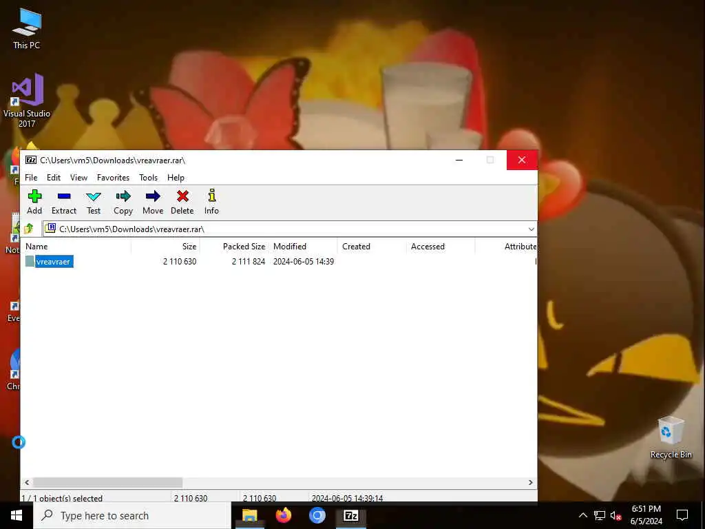Sort by Created column header
Screen dimensions: 705x529
pos(372,247)
